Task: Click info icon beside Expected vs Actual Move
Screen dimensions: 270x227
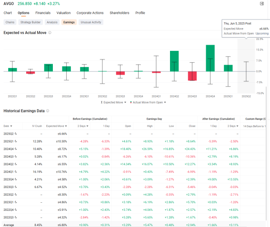Action: point(50,32)
